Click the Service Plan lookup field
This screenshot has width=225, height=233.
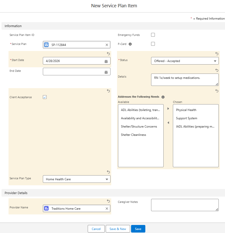click(76, 45)
